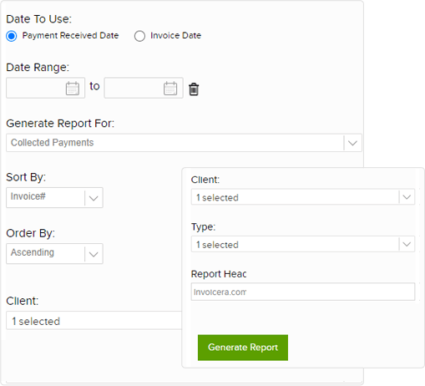Open the Client dropdown in the overlay panel
Image resolution: width=425 pixels, height=386 pixels.
pyautogui.click(x=303, y=197)
